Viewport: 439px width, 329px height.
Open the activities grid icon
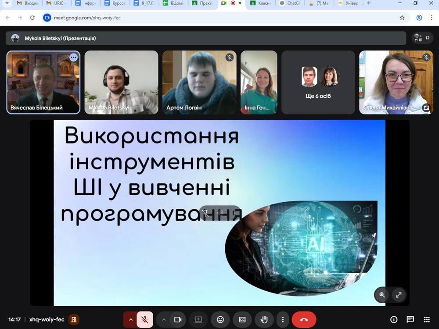tap(426, 320)
